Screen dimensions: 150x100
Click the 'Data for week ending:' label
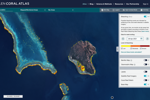(128, 34)
